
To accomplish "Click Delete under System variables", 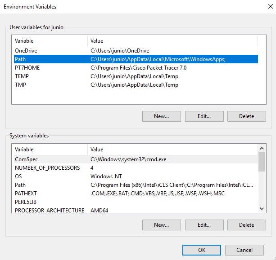I will 247,225.
